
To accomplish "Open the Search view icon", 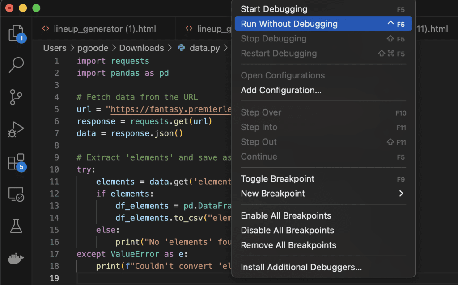I will tap(17, 65).
